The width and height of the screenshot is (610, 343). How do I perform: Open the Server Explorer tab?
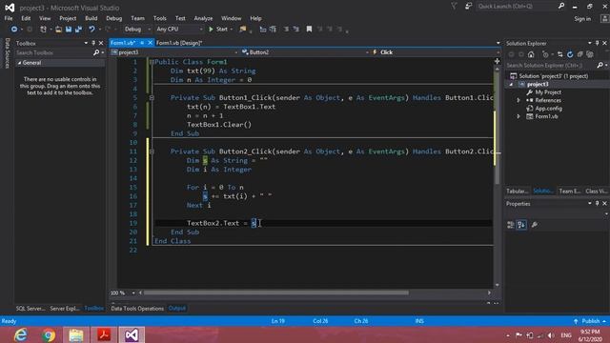tap(65, 309)
